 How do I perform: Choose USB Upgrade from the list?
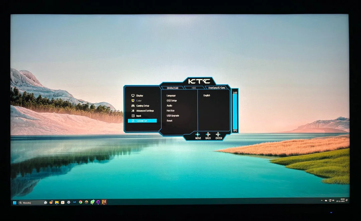click(x=173, y=116)
